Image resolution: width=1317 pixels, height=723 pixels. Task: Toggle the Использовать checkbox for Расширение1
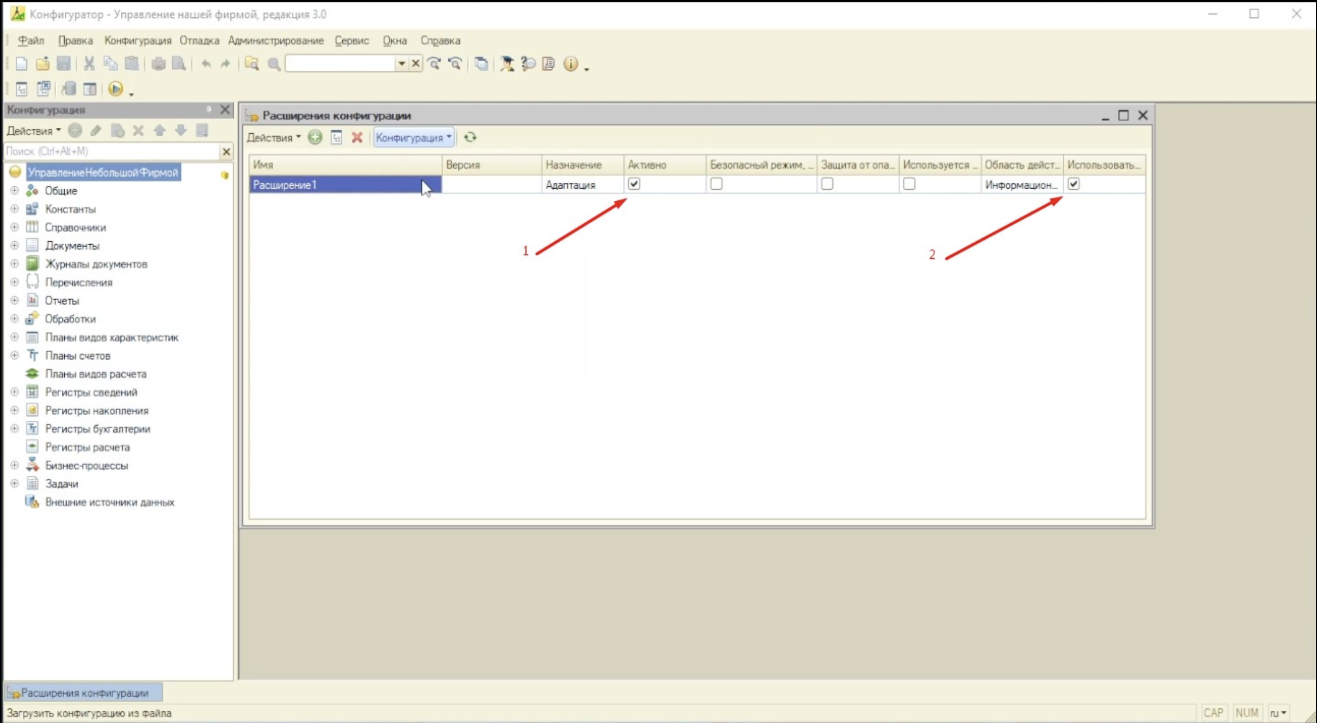(1074, 184)
